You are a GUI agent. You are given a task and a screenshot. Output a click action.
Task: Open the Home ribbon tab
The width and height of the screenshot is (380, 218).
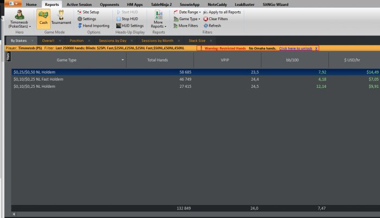[31, 4]
